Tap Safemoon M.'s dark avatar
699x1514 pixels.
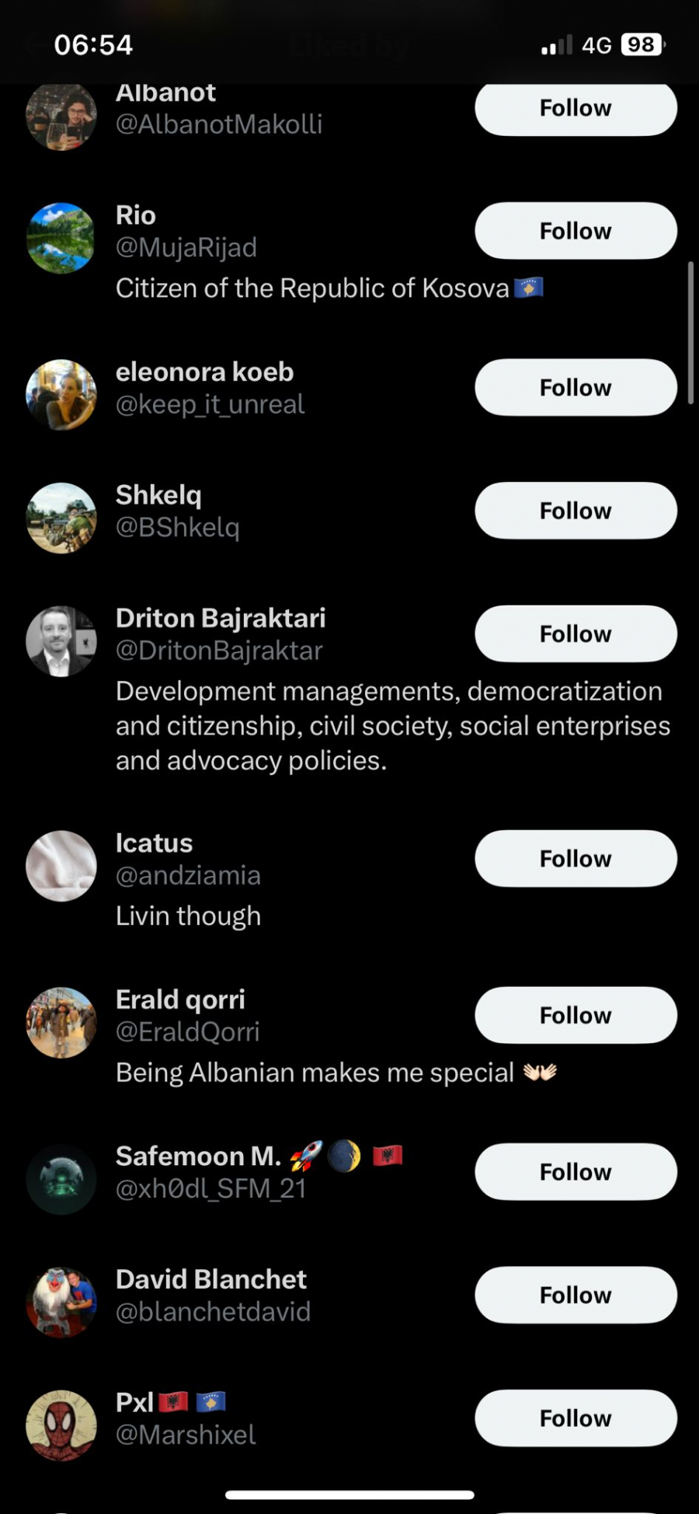pos(61,1179)
